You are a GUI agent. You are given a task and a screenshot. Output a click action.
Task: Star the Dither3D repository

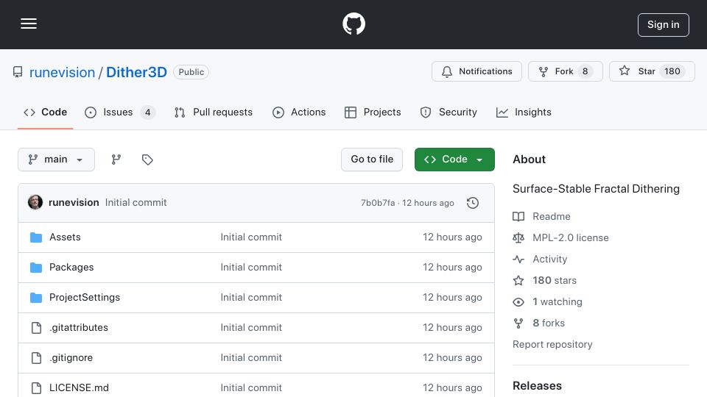coord(652,71)
